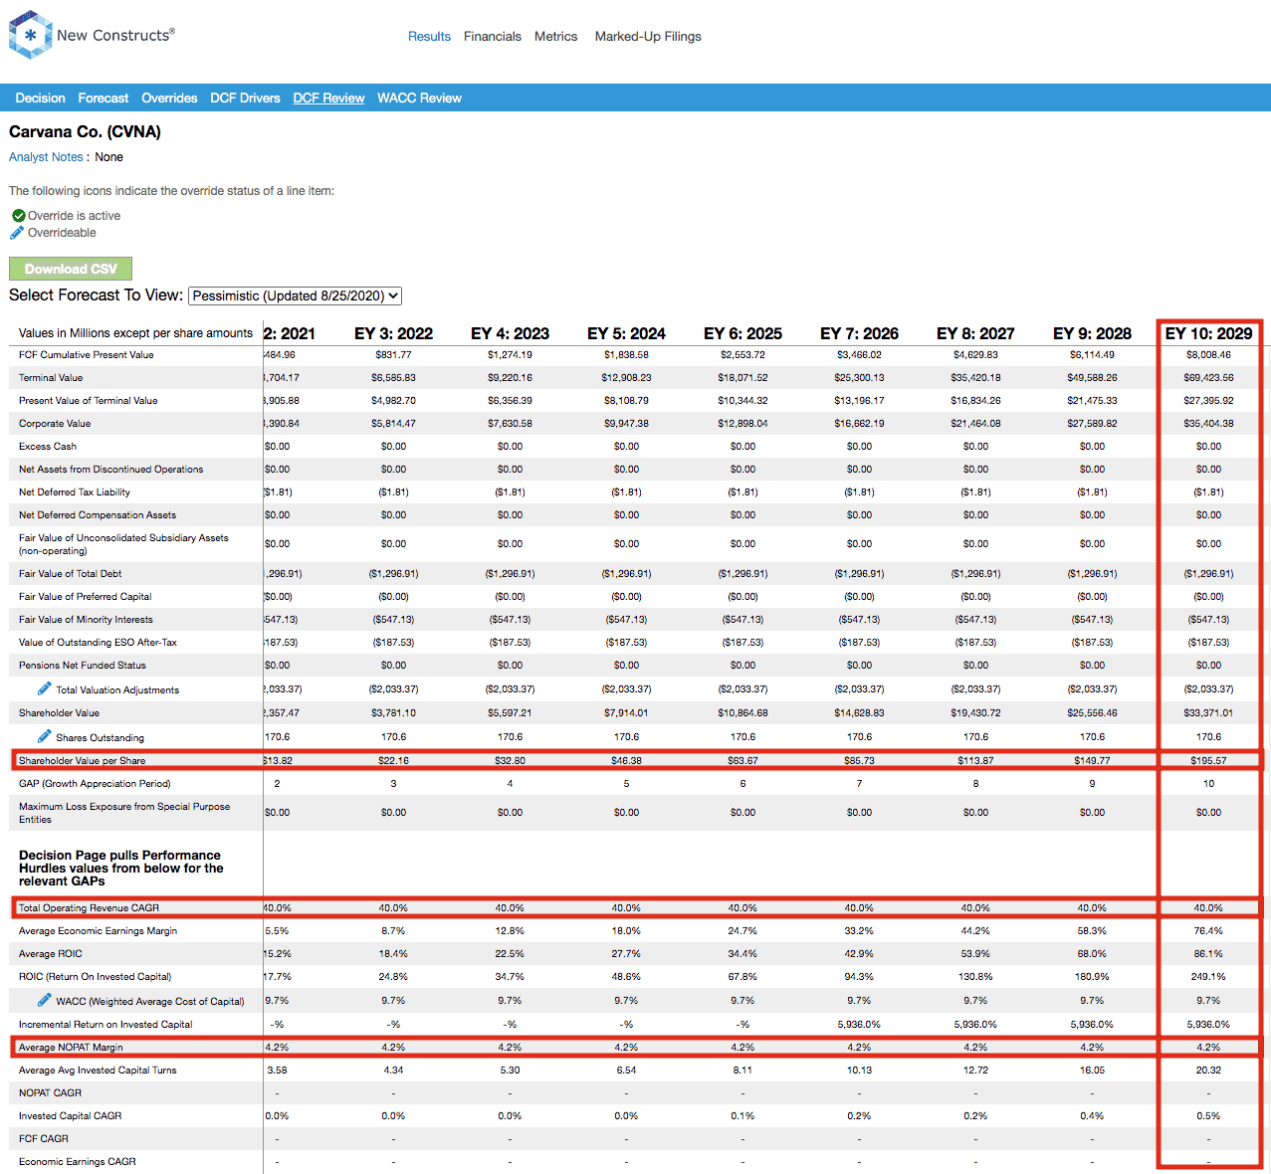The height and width of the screenshot is (1174, 1271).
Task: Switch to the Decision tab
Action: [40, 98]
